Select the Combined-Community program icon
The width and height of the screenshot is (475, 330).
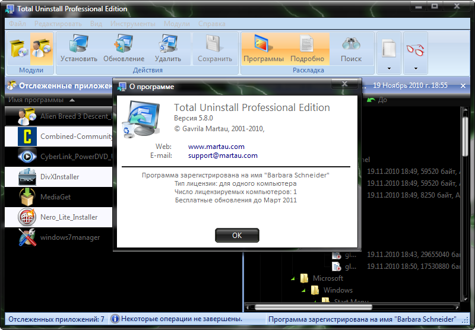pos(27,137)
